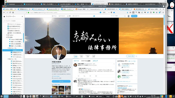Click Firefox forward arrow button
Image resolution: width=175 pixels, height=98 pixels.
[7, 13]
